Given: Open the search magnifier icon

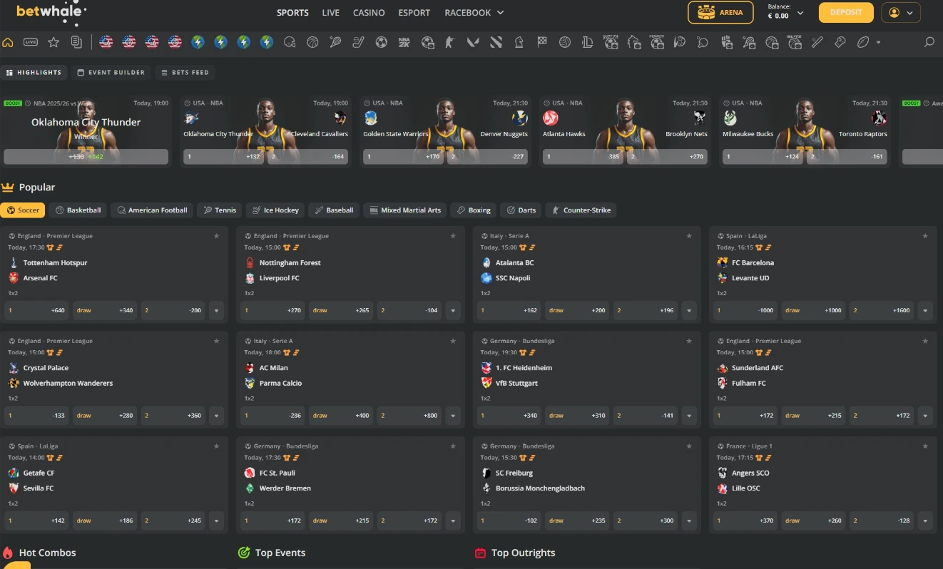Looking at the screenshot, I should tap(928, 43).
